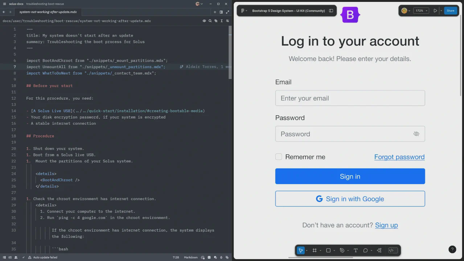
Task: Open user avatar menu in Zed title bar
Action: tap(199, 4)
